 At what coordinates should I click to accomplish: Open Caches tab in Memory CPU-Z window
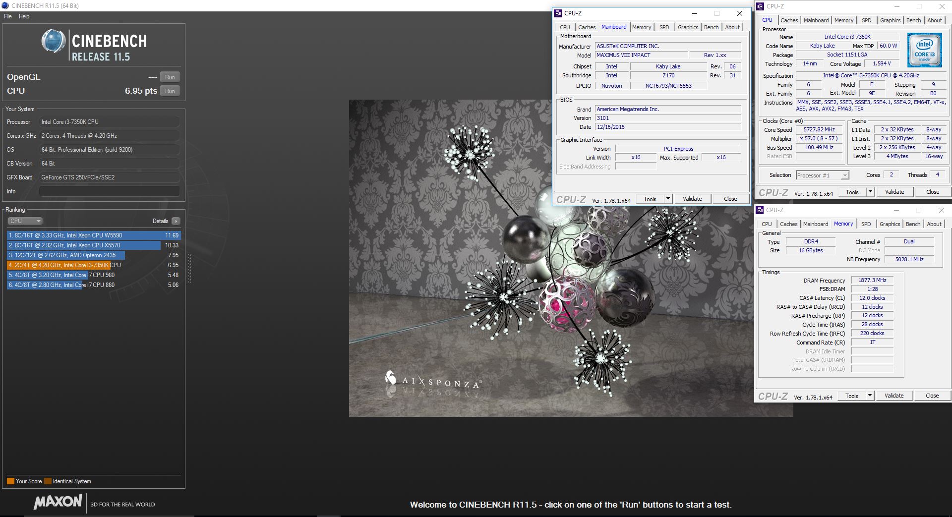click(x=788, y=224)
